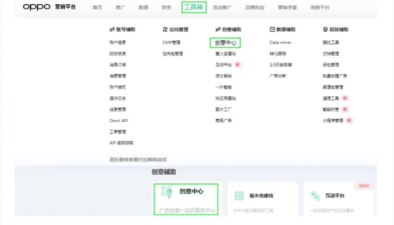Viewport: 394px width, 225px height.
Task: Open 清理工具 entry
Action: coord(331,98)
